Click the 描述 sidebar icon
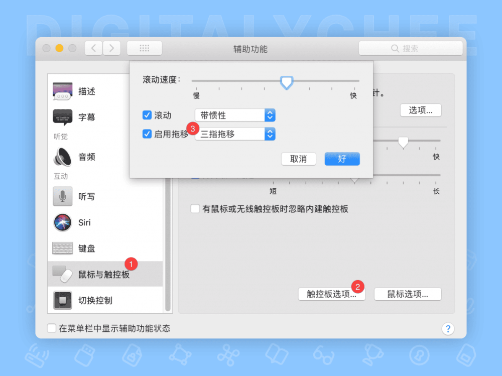This screenshot has width=502, height=376. (x=62, y=91)
